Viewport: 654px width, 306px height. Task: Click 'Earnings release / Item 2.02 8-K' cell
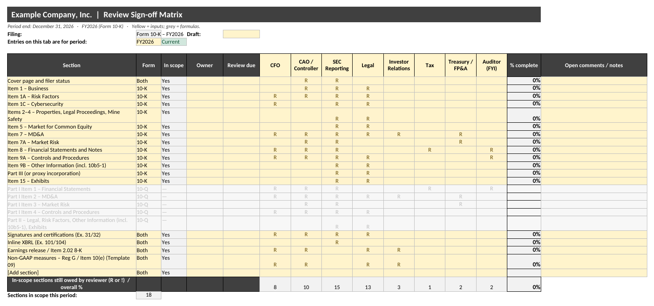[72, 250]
